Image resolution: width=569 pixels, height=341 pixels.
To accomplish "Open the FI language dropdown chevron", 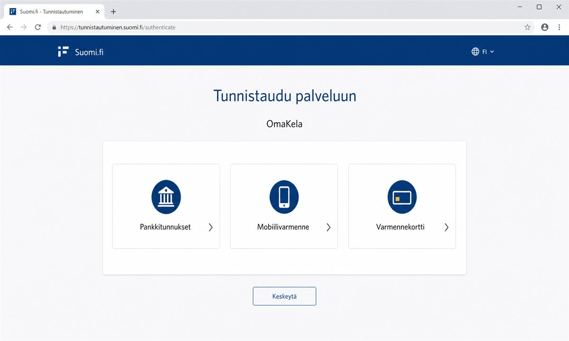I will click(492, 52).
